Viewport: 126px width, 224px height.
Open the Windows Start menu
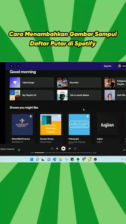(x=31, y=159)
